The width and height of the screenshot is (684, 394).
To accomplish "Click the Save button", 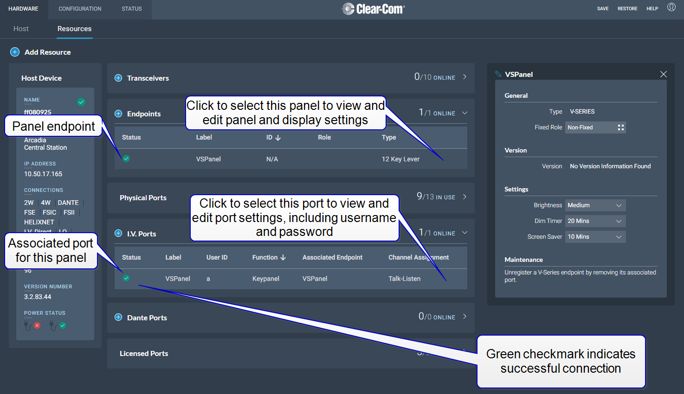I will [602, 9].
